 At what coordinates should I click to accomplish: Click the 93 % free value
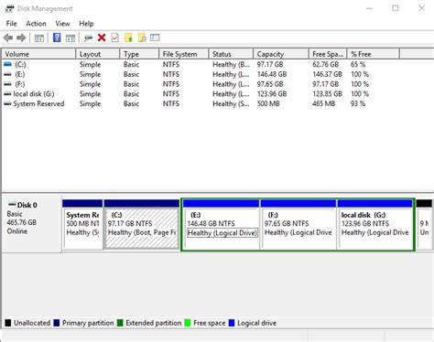(x=358, y=104)
